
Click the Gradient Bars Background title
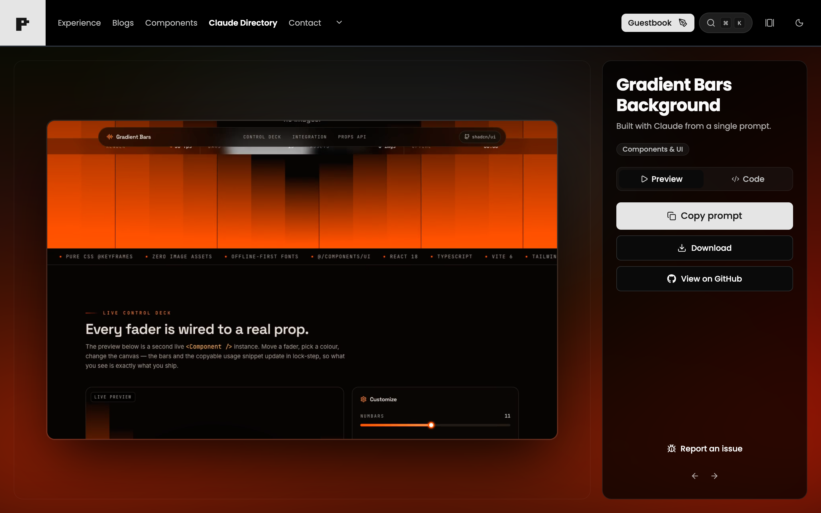coord(674,95)
